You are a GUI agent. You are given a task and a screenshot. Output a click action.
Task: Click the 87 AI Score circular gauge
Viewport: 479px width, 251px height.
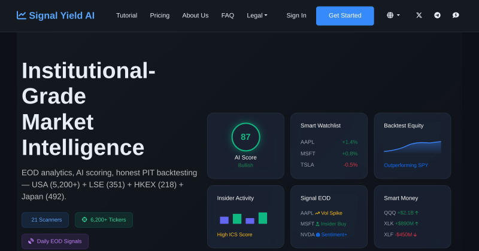245,137
